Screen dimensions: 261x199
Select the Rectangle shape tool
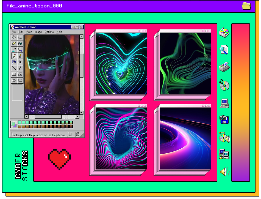[14, 74]
